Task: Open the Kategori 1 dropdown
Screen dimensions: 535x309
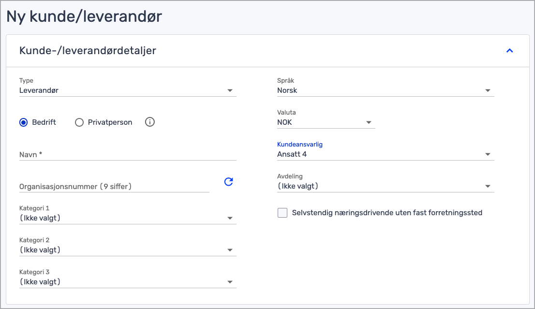Action: pos(128,218)
